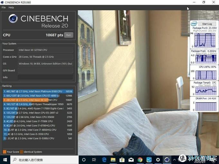Expand hidden system tray icons chevron
This screenshot has width=219, height=164.
pyautogui.click(x=175, y=160)
